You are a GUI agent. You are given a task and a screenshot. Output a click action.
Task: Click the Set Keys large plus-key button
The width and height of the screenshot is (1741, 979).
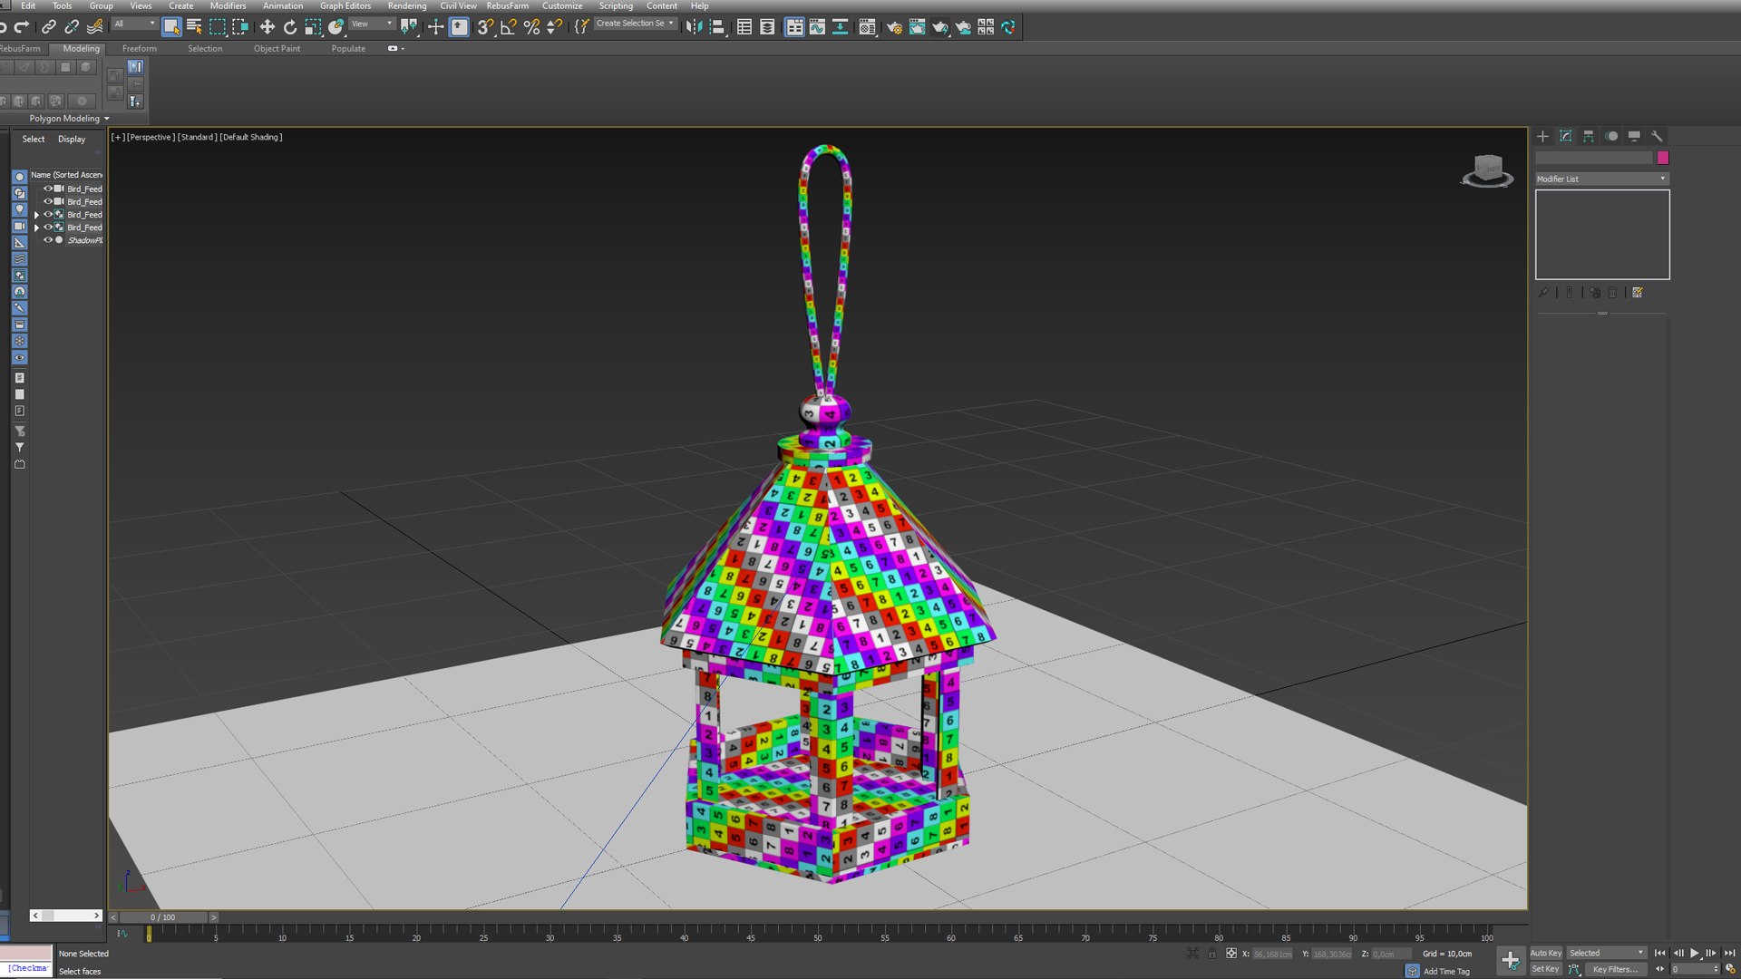coord(1510,961)
